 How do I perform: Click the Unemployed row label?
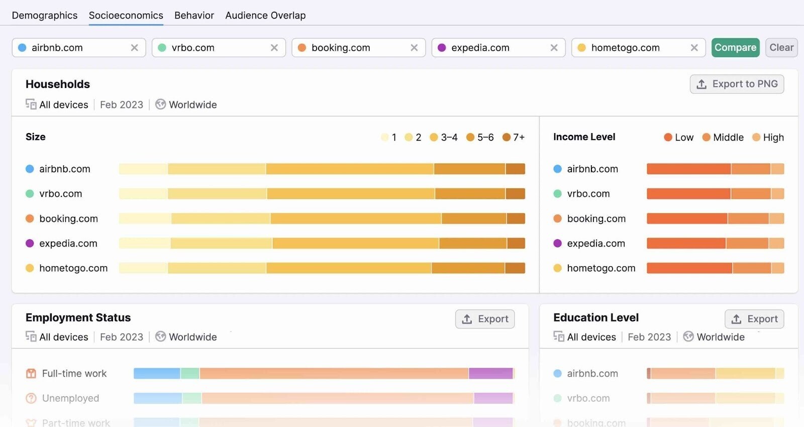tap(70, 398)
